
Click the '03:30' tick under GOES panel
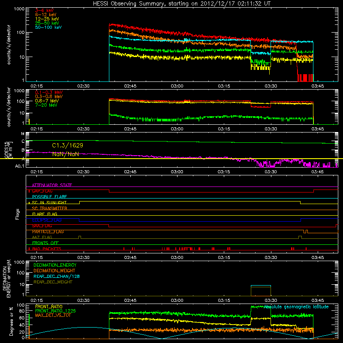271,172
